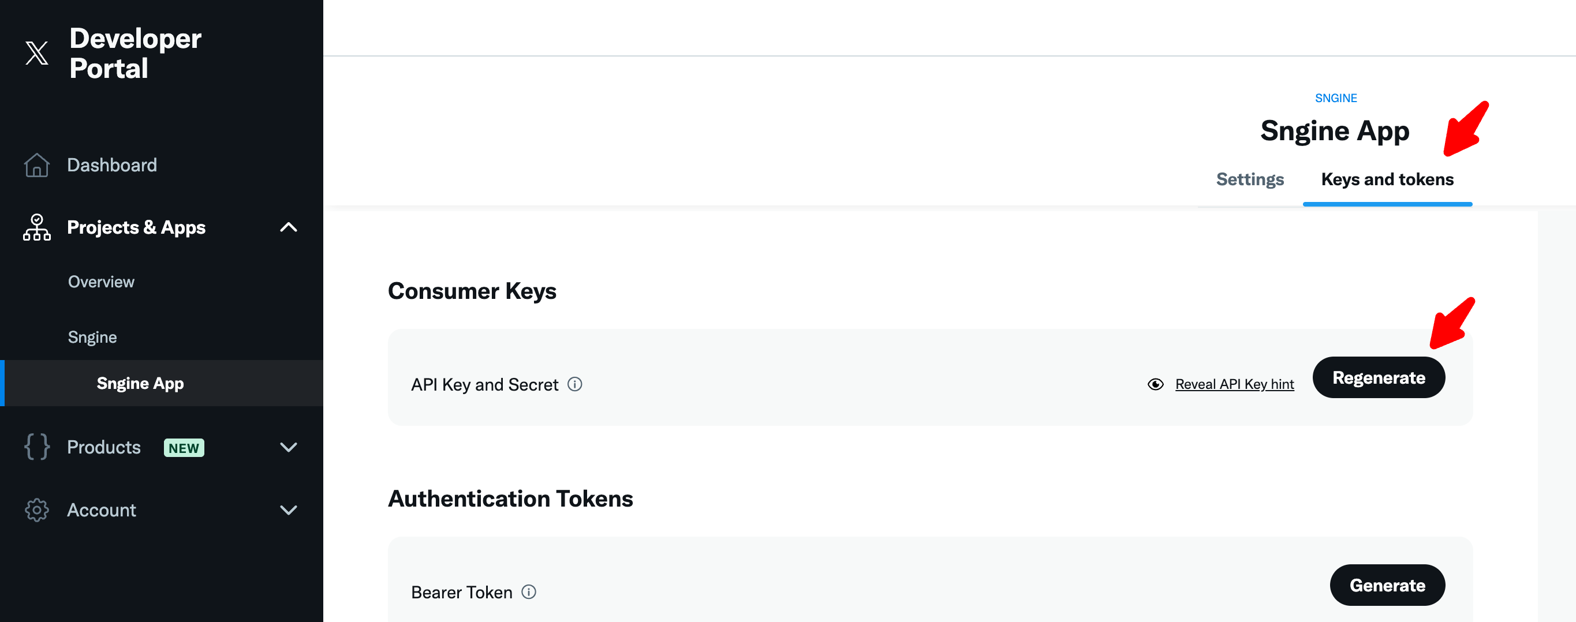Click the Account gear icon
Image resolution: width=1576 pixels, height=622 pixels.
pyautogui.click(x=37, y=510)
